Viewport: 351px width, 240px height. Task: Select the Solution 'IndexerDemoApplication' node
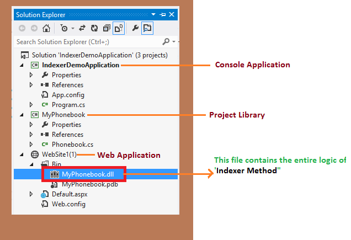click(100, 55)
